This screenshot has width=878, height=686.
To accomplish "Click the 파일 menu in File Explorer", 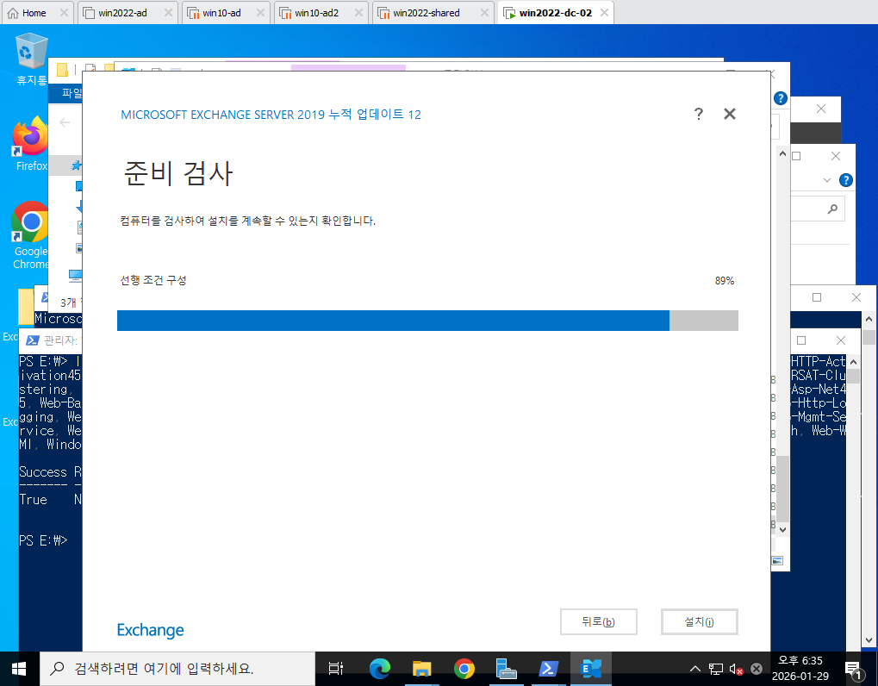I will click(72, 94).
